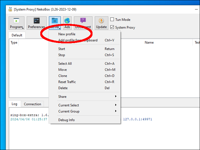Open the Preferences toolbar icon
200x150 pixels.
[x=36, y=23]
